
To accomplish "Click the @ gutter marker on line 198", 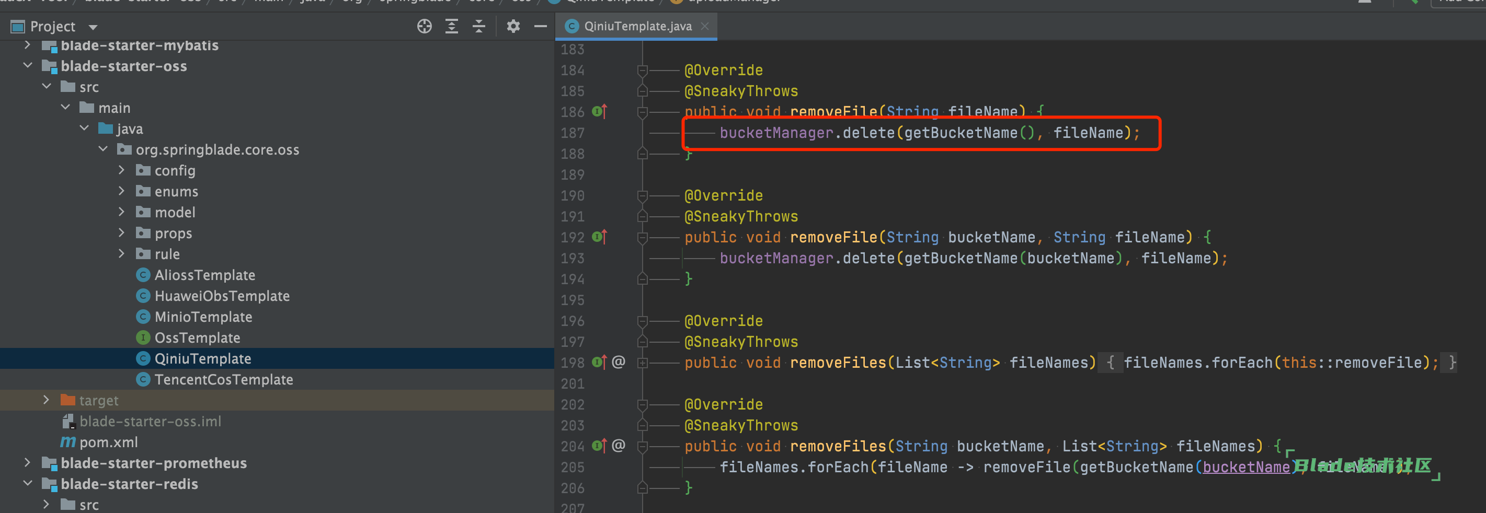I will pyautogui.click(x=619, y=362).
